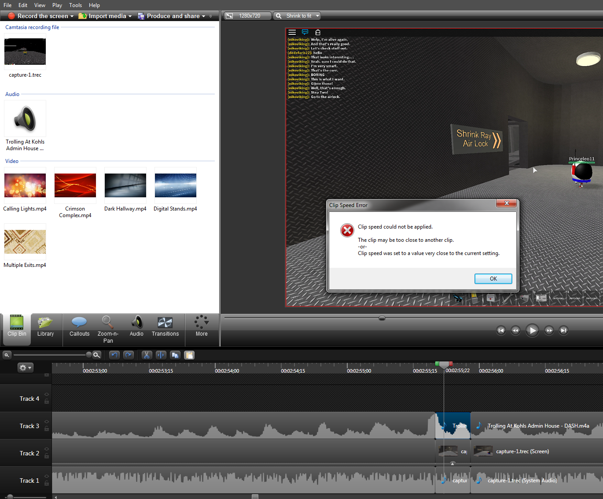Click the Undo button
The height and width of the screenshot is (499, 603).
pyautogui.click(x=114, y=355)
